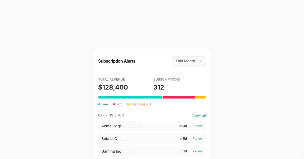Select the Beta LLC company name

[x=109, y=139]
